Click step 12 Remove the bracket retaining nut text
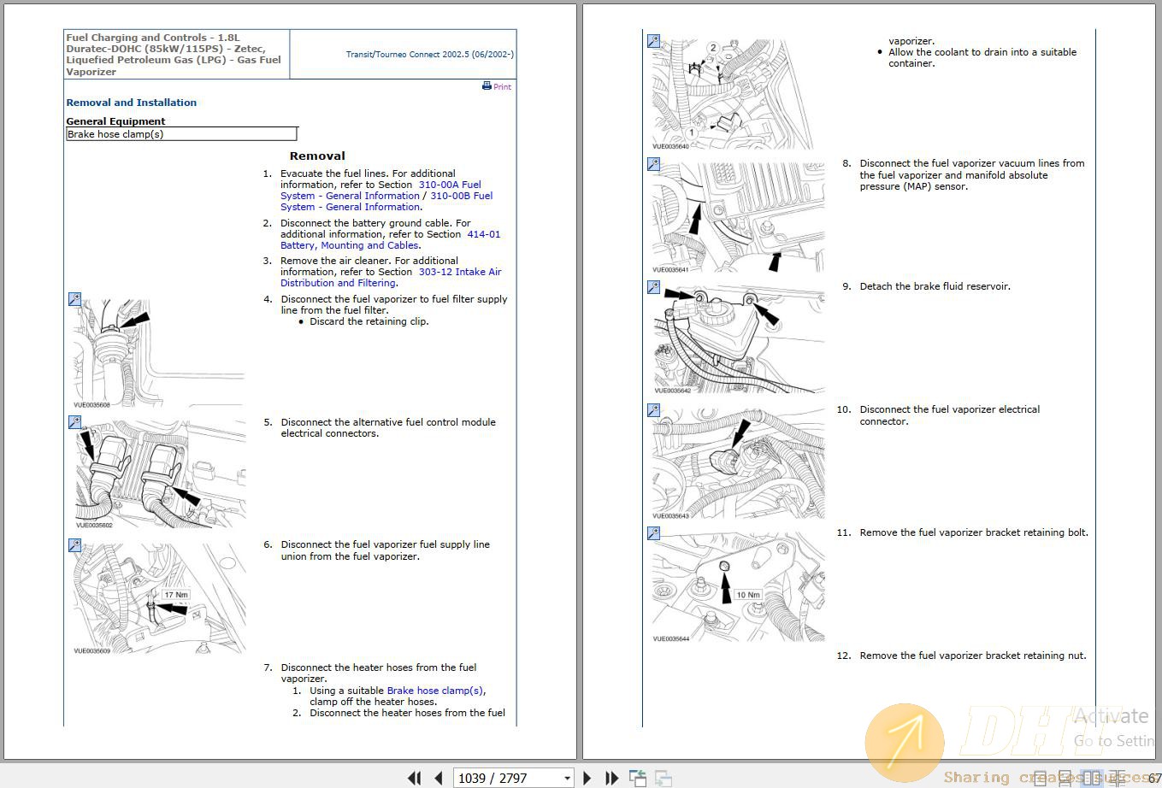The image size is (1162, 788). coord(973,656)
